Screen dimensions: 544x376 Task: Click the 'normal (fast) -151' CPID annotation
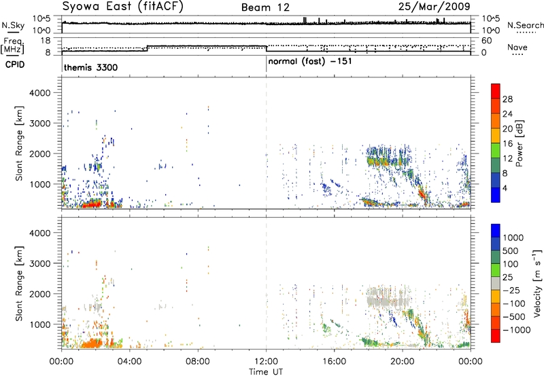pos(310,62)
